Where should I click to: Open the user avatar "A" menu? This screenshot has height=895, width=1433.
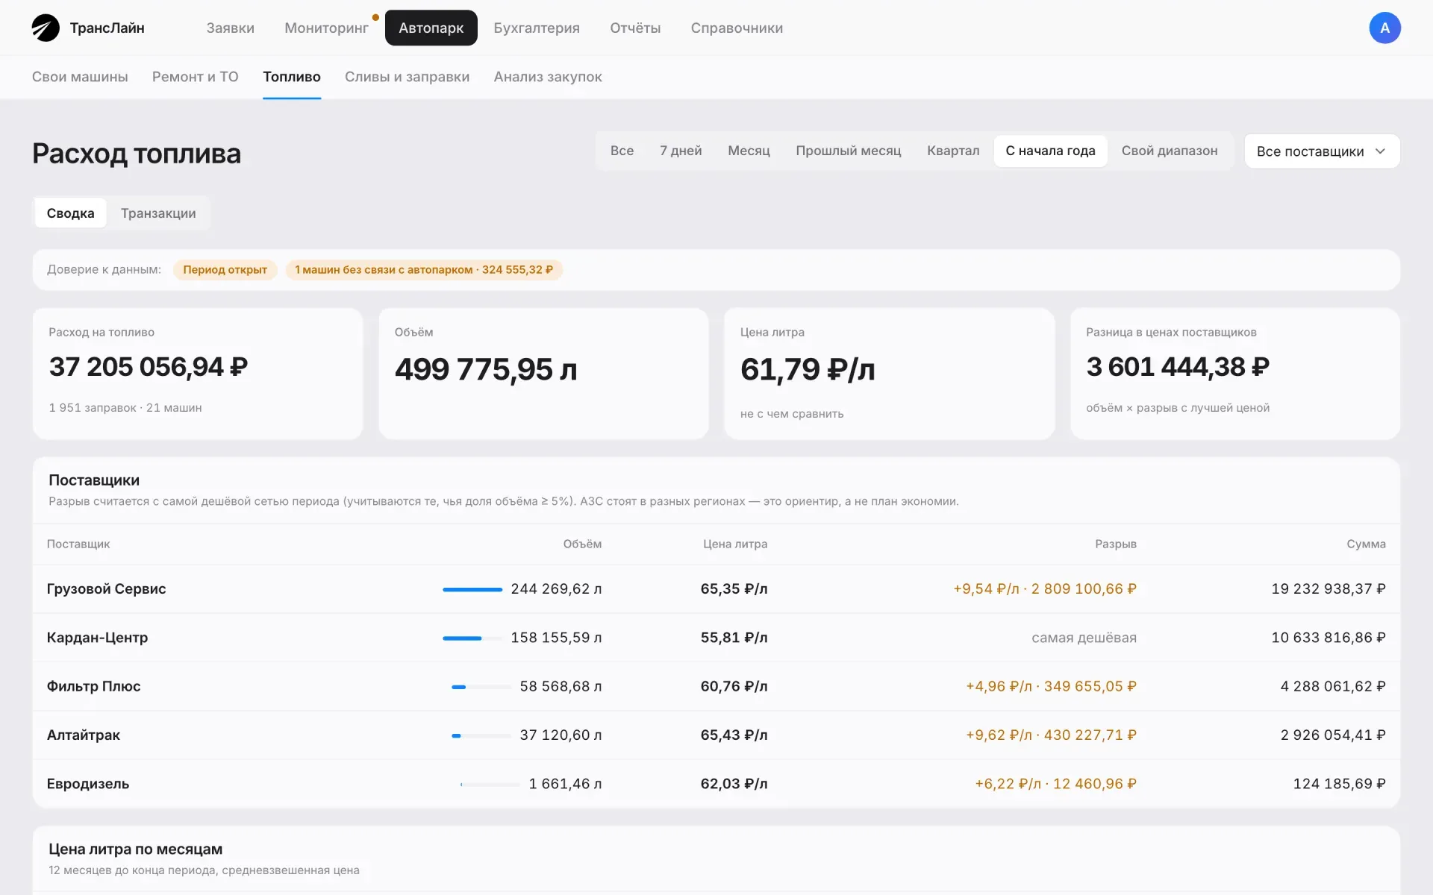(1384, 28)
